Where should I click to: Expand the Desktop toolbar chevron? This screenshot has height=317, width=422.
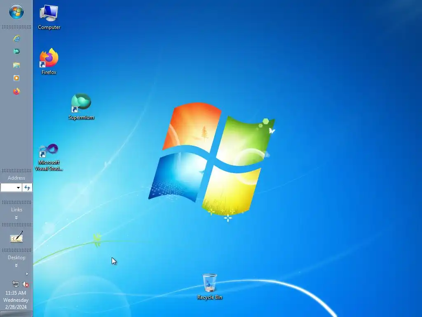[16, 265]
